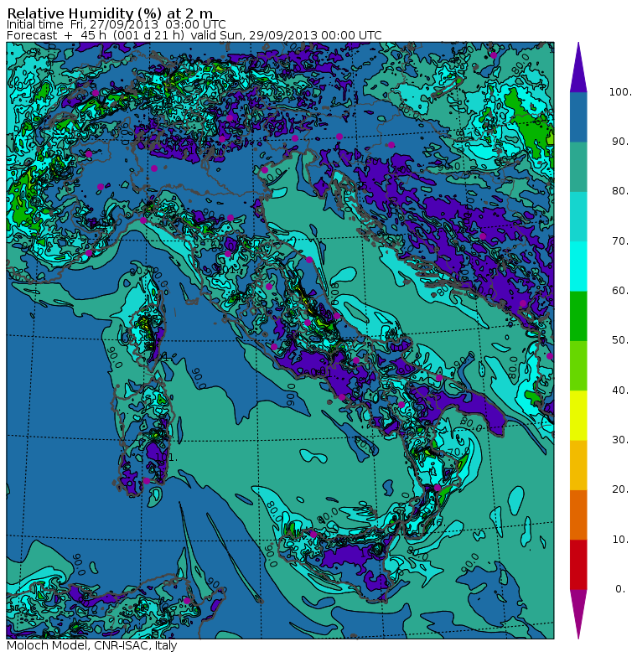Viewport: 637px width, 657px height.
Task: Choose the lime green 40–50 colorbar segment
Action: tap(578, 365)
